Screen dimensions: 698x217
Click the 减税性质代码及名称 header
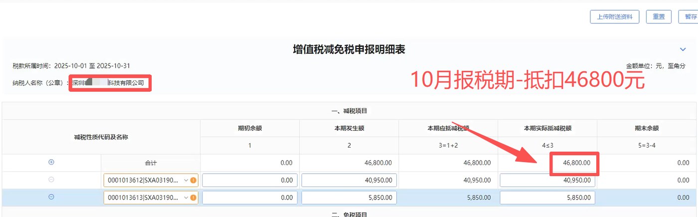tap(101, 137)
